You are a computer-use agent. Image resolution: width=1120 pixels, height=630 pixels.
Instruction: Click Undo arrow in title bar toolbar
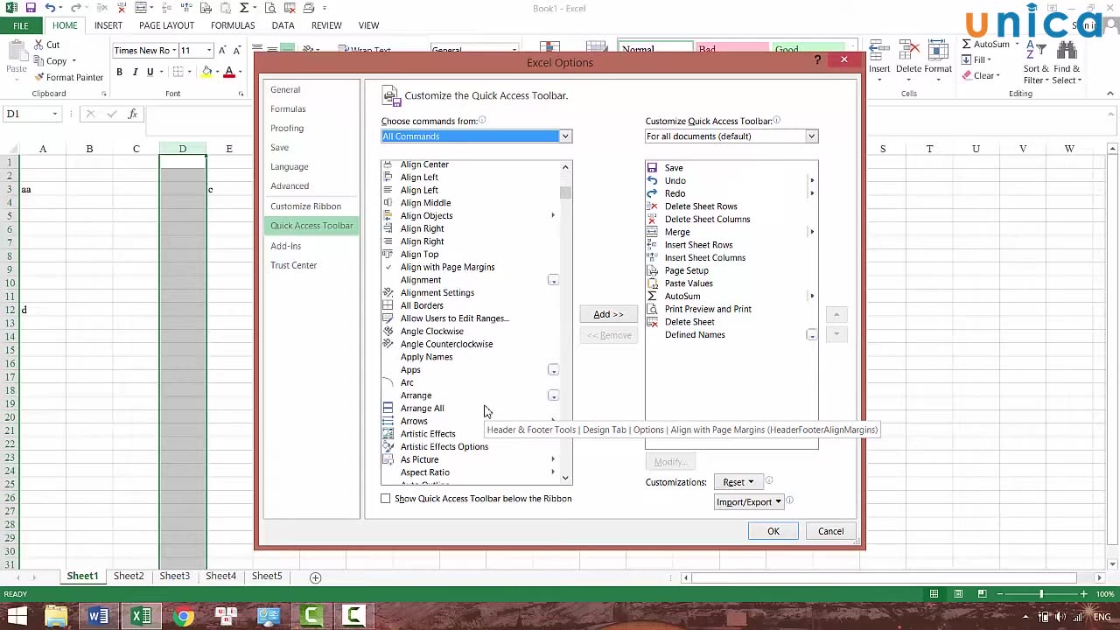click(51, 8)
